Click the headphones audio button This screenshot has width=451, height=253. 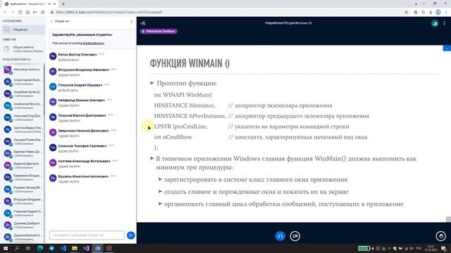[x=280, y=236]
